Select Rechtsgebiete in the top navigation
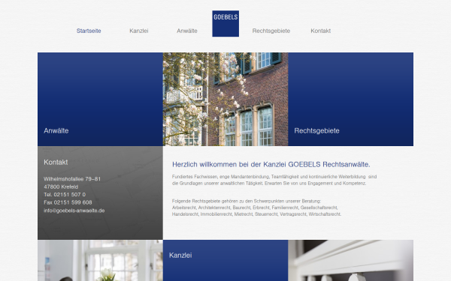Image resolution: width=451 pixels, height=281 pixels. (x=271, y=31)
